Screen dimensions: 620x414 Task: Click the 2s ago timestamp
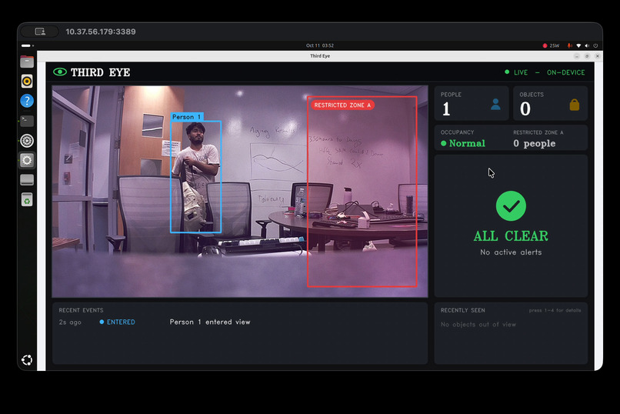point(70,322)
